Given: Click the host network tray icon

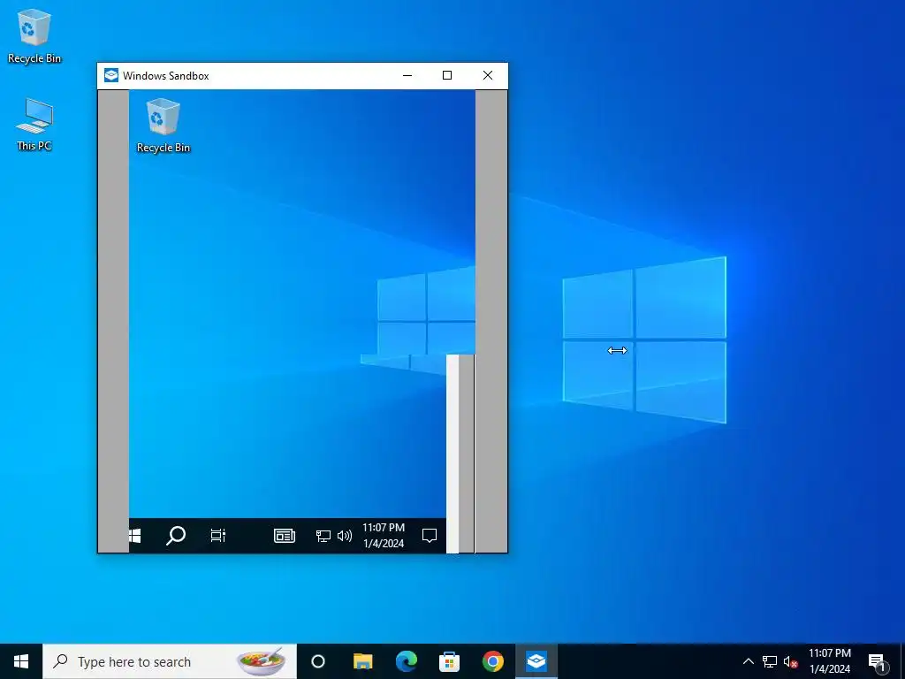Looking at the screenshot, I should 770,661.
